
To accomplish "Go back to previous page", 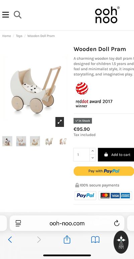I will point(10,239).
